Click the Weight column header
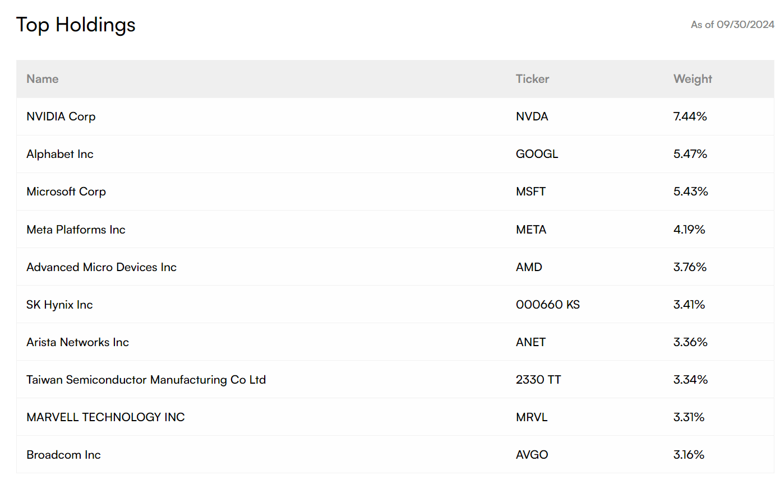The image size is (780, 480). pyautogui.click(x=693, y=79)
